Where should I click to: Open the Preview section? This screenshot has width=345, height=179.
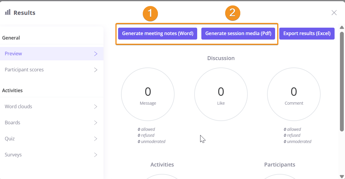tap(13, 54)
